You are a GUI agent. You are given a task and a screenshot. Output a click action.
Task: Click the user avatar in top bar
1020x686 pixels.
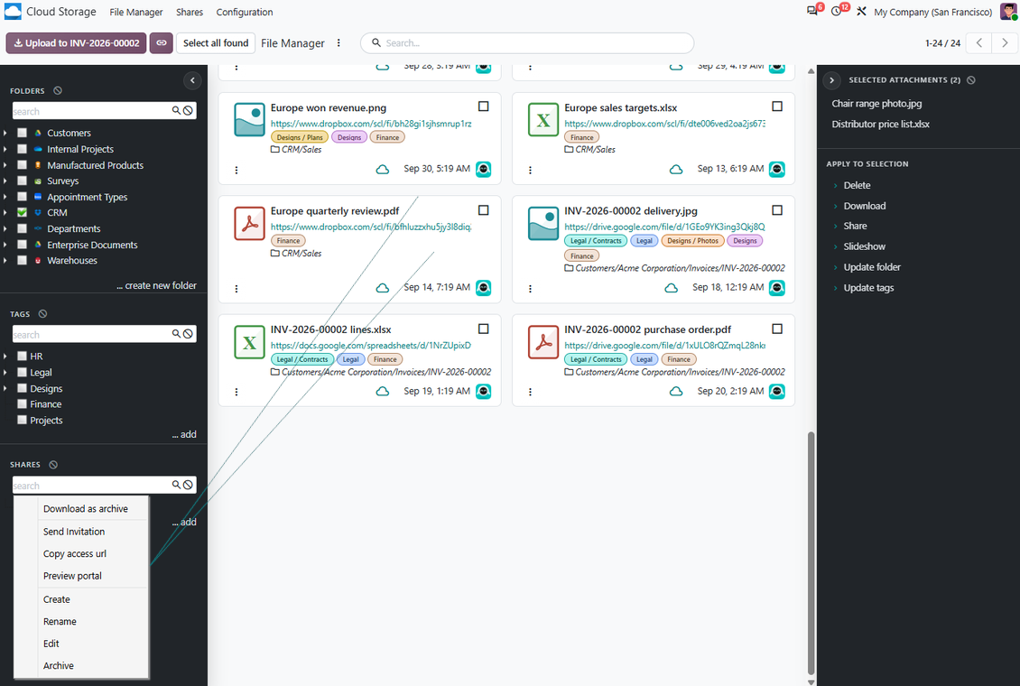pyautogui.click(x=1008, y=12)
